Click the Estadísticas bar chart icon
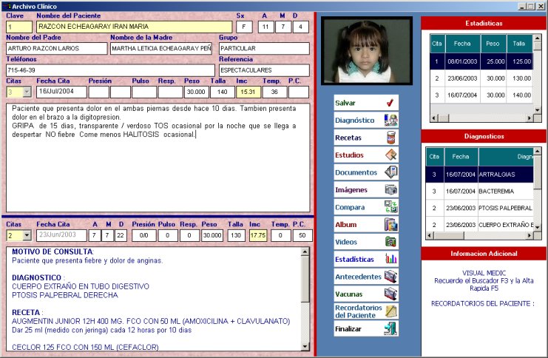Screen dimensions: 548x358 [x=390, y=259]
